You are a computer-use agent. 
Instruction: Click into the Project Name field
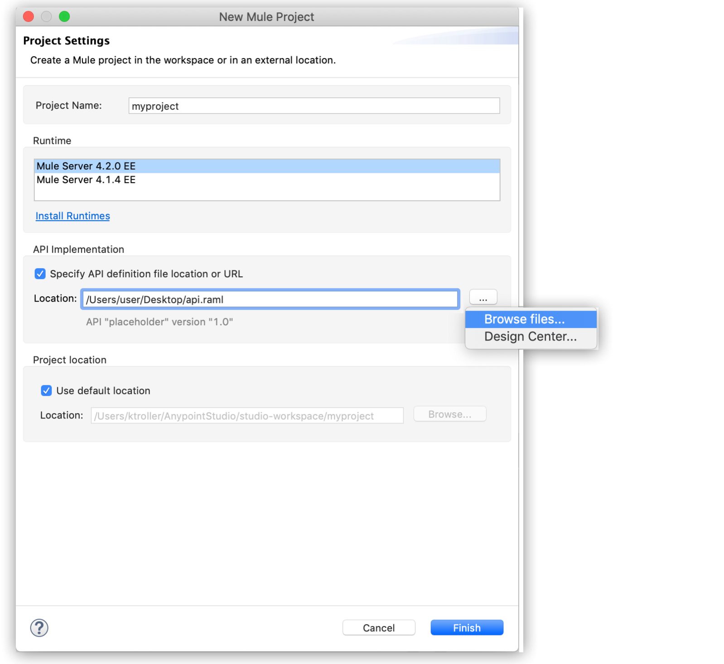[x=314, y=106]
